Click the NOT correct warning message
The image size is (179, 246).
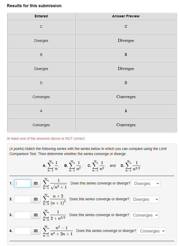[x=46, y=138]
